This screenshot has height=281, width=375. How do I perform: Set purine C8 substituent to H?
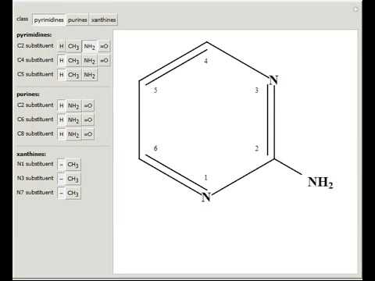[x=61, y=134]
